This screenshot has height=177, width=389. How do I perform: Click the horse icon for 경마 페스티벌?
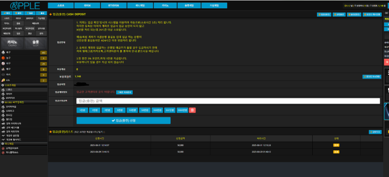[x=3, y=128]
